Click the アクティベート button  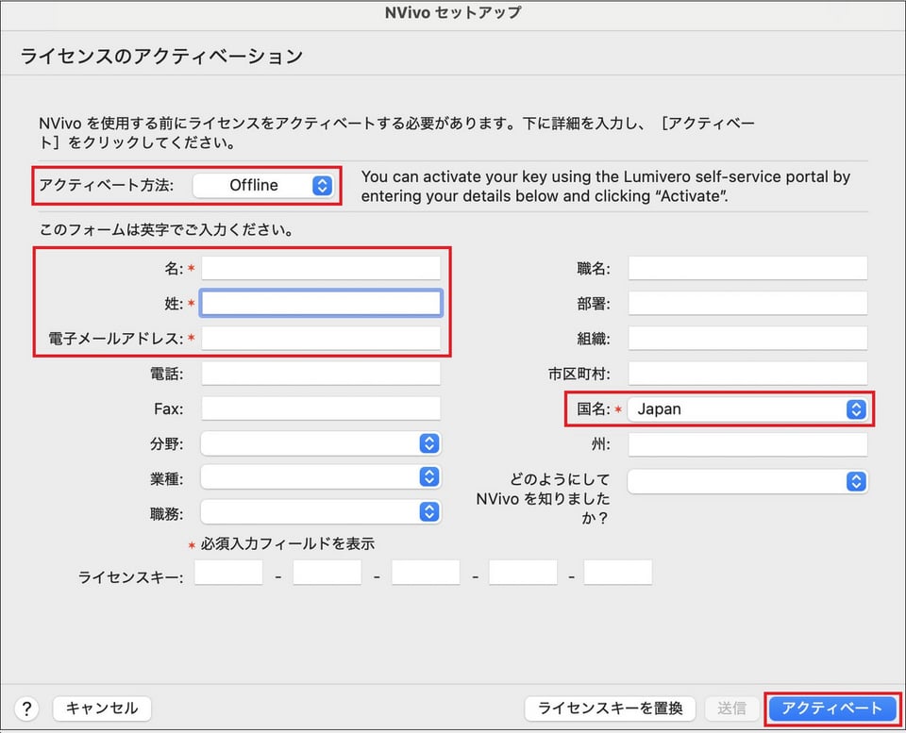(x=832, y=708)
